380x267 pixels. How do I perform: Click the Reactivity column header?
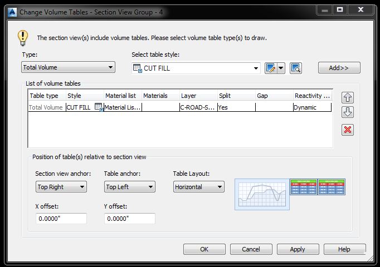(312, 96)
